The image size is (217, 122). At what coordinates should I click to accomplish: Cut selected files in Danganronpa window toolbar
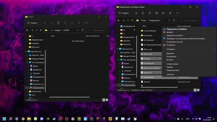coord(136,13)
